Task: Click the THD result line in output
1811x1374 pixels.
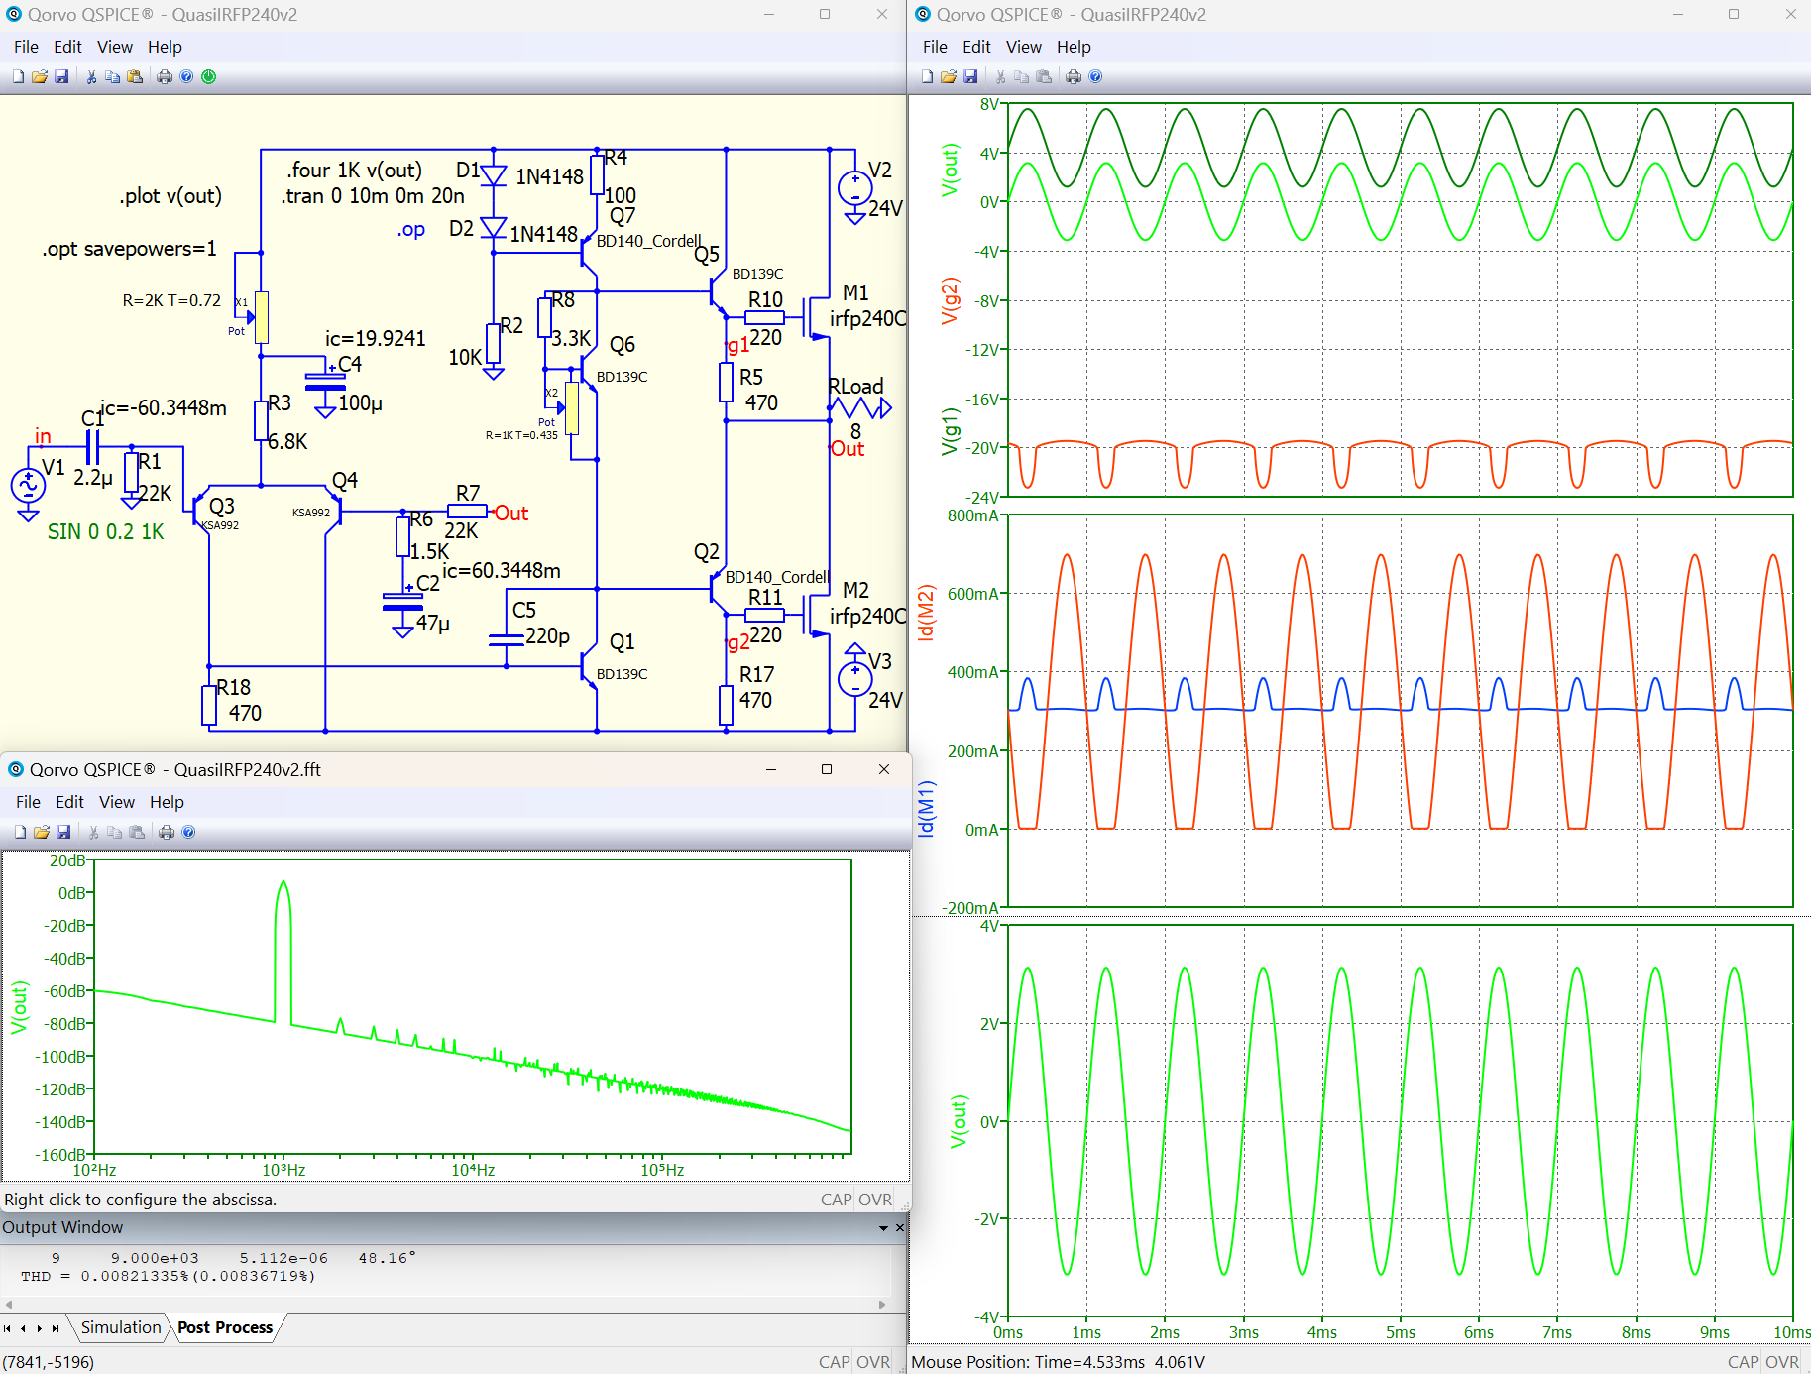Action: click(169, 1277)
